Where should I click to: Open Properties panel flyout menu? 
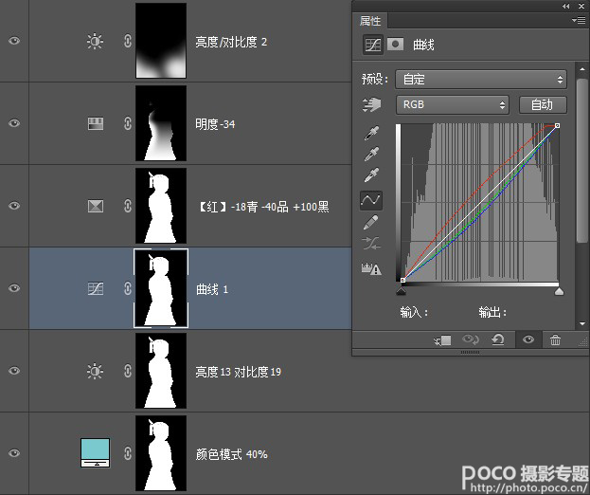click(579, 20)
